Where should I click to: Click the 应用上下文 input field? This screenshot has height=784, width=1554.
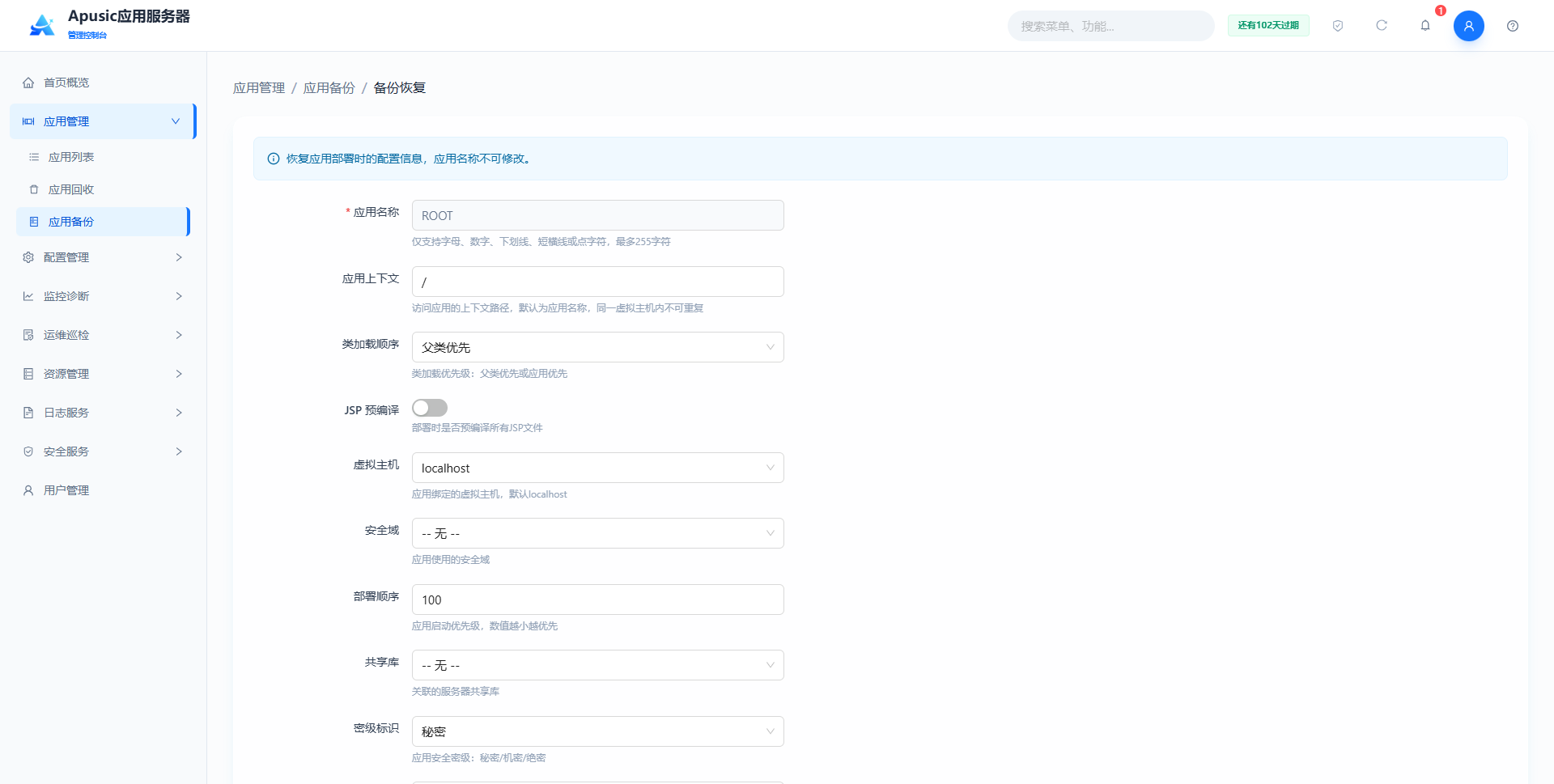click(598, 282)
